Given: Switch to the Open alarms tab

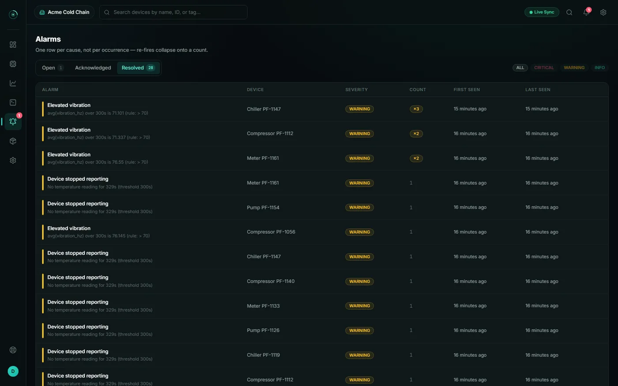Looking at the screenshot, I should pos(53,68).
